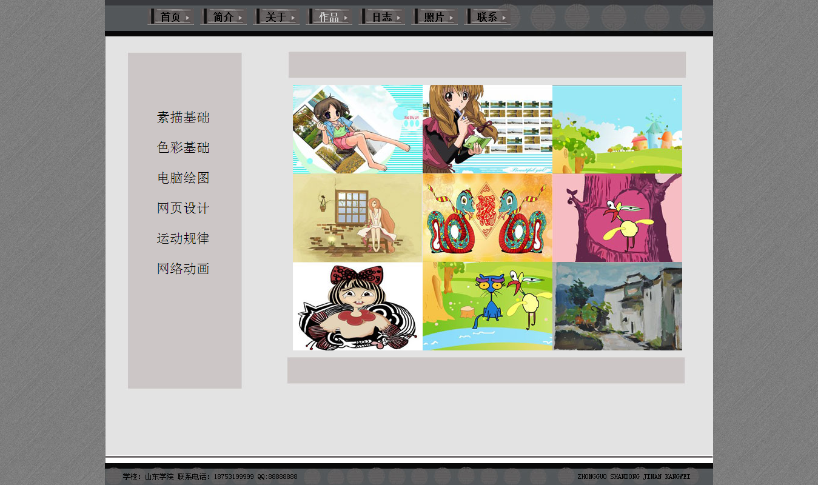
Task: Open the 日志 menu item
Action: tap(382, 17)
